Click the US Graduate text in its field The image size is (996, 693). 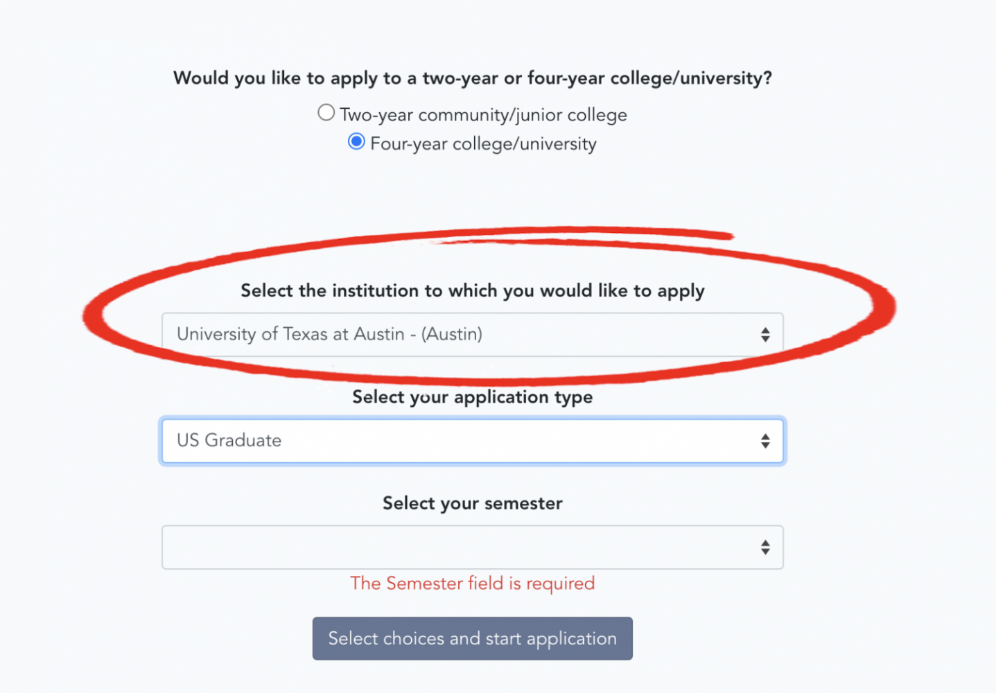tap(230, 441)
